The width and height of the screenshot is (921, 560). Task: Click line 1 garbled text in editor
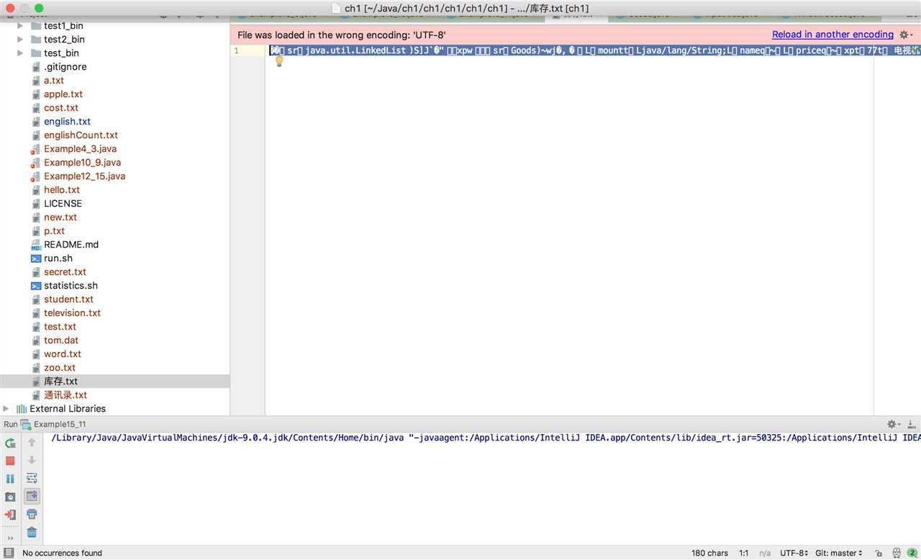point(594,50)
